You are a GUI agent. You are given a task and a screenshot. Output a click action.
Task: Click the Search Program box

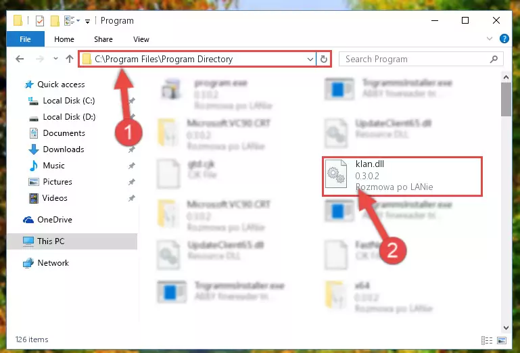pyautogui.click(x=421, y=59)
